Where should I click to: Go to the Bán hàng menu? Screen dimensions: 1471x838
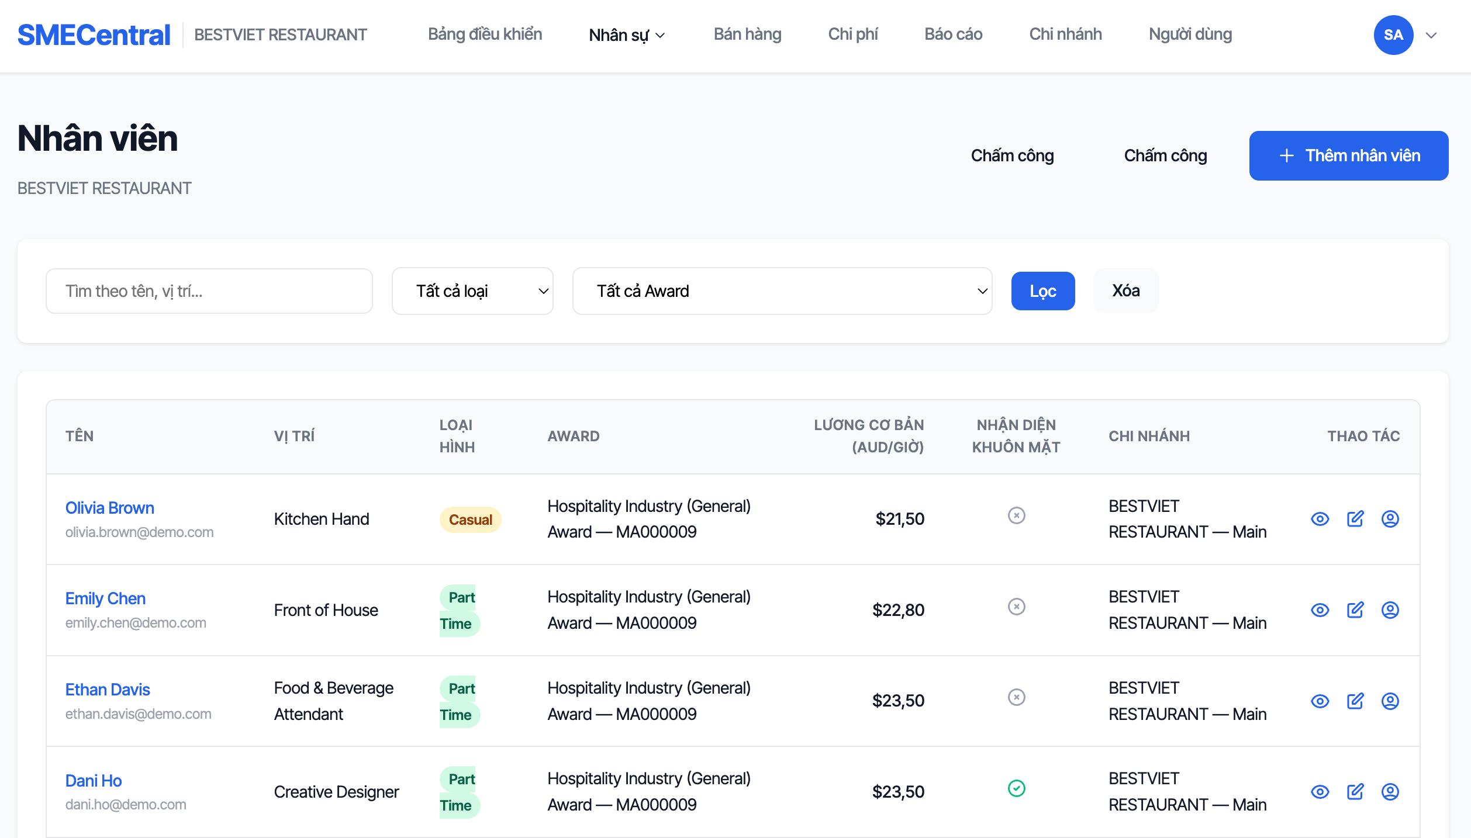click(x=747, y=34)
